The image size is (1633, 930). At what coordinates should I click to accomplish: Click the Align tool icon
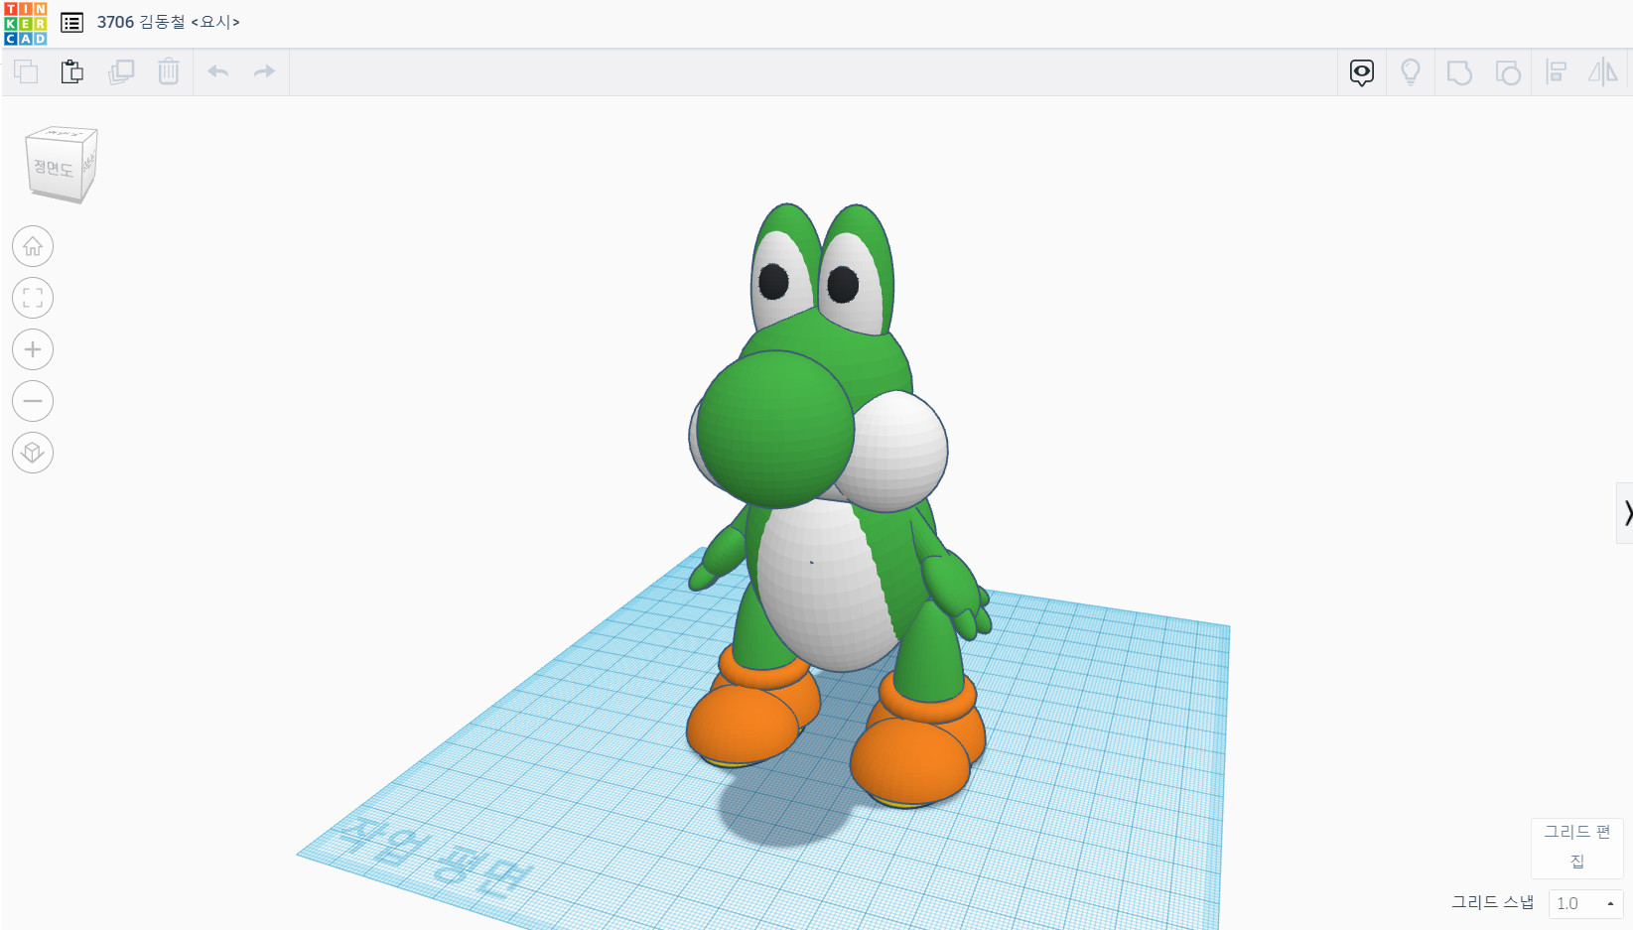pos(1557,72)
